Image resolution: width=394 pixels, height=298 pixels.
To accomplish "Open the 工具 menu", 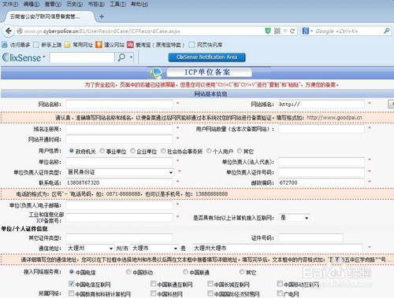I will pyautogui.click(x=117, y=4).
